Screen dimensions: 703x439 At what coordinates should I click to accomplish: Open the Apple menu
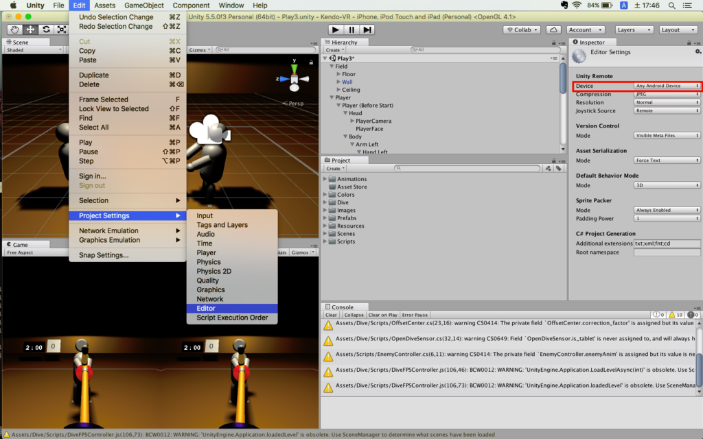coord(13,5)
